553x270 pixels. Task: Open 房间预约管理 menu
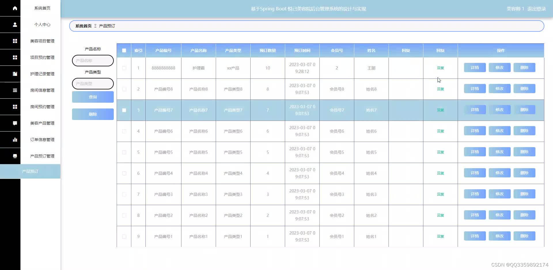pos(42,107)
